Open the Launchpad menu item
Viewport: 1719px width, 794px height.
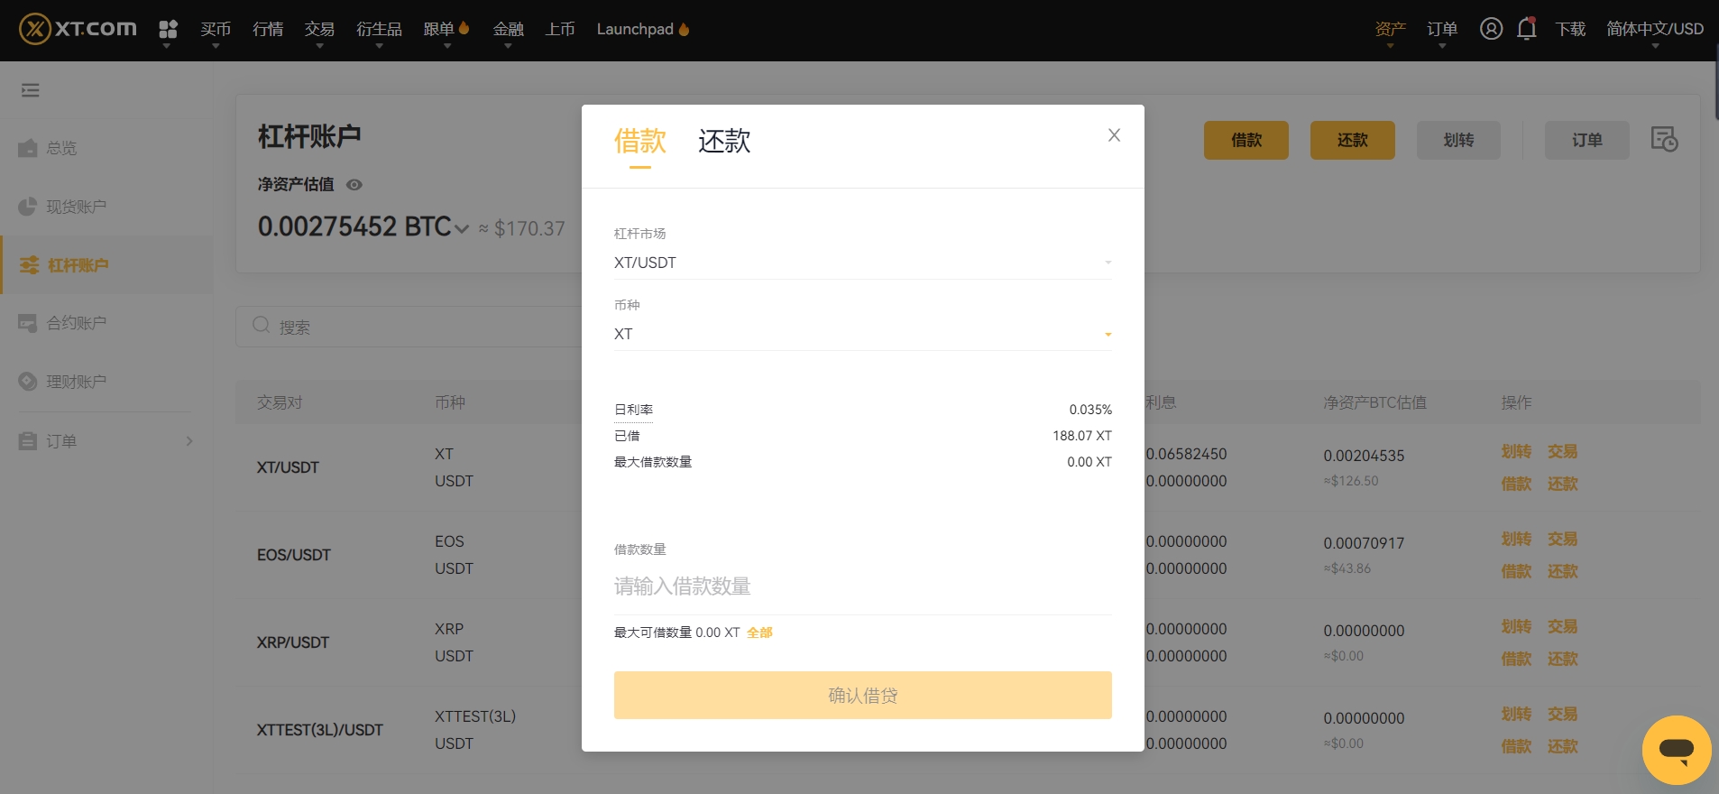click(x=642, y=29)
